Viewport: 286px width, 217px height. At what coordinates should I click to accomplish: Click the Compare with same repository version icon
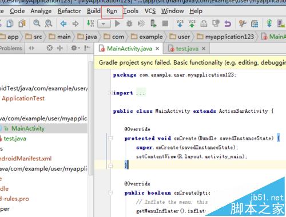click(204, 23)
